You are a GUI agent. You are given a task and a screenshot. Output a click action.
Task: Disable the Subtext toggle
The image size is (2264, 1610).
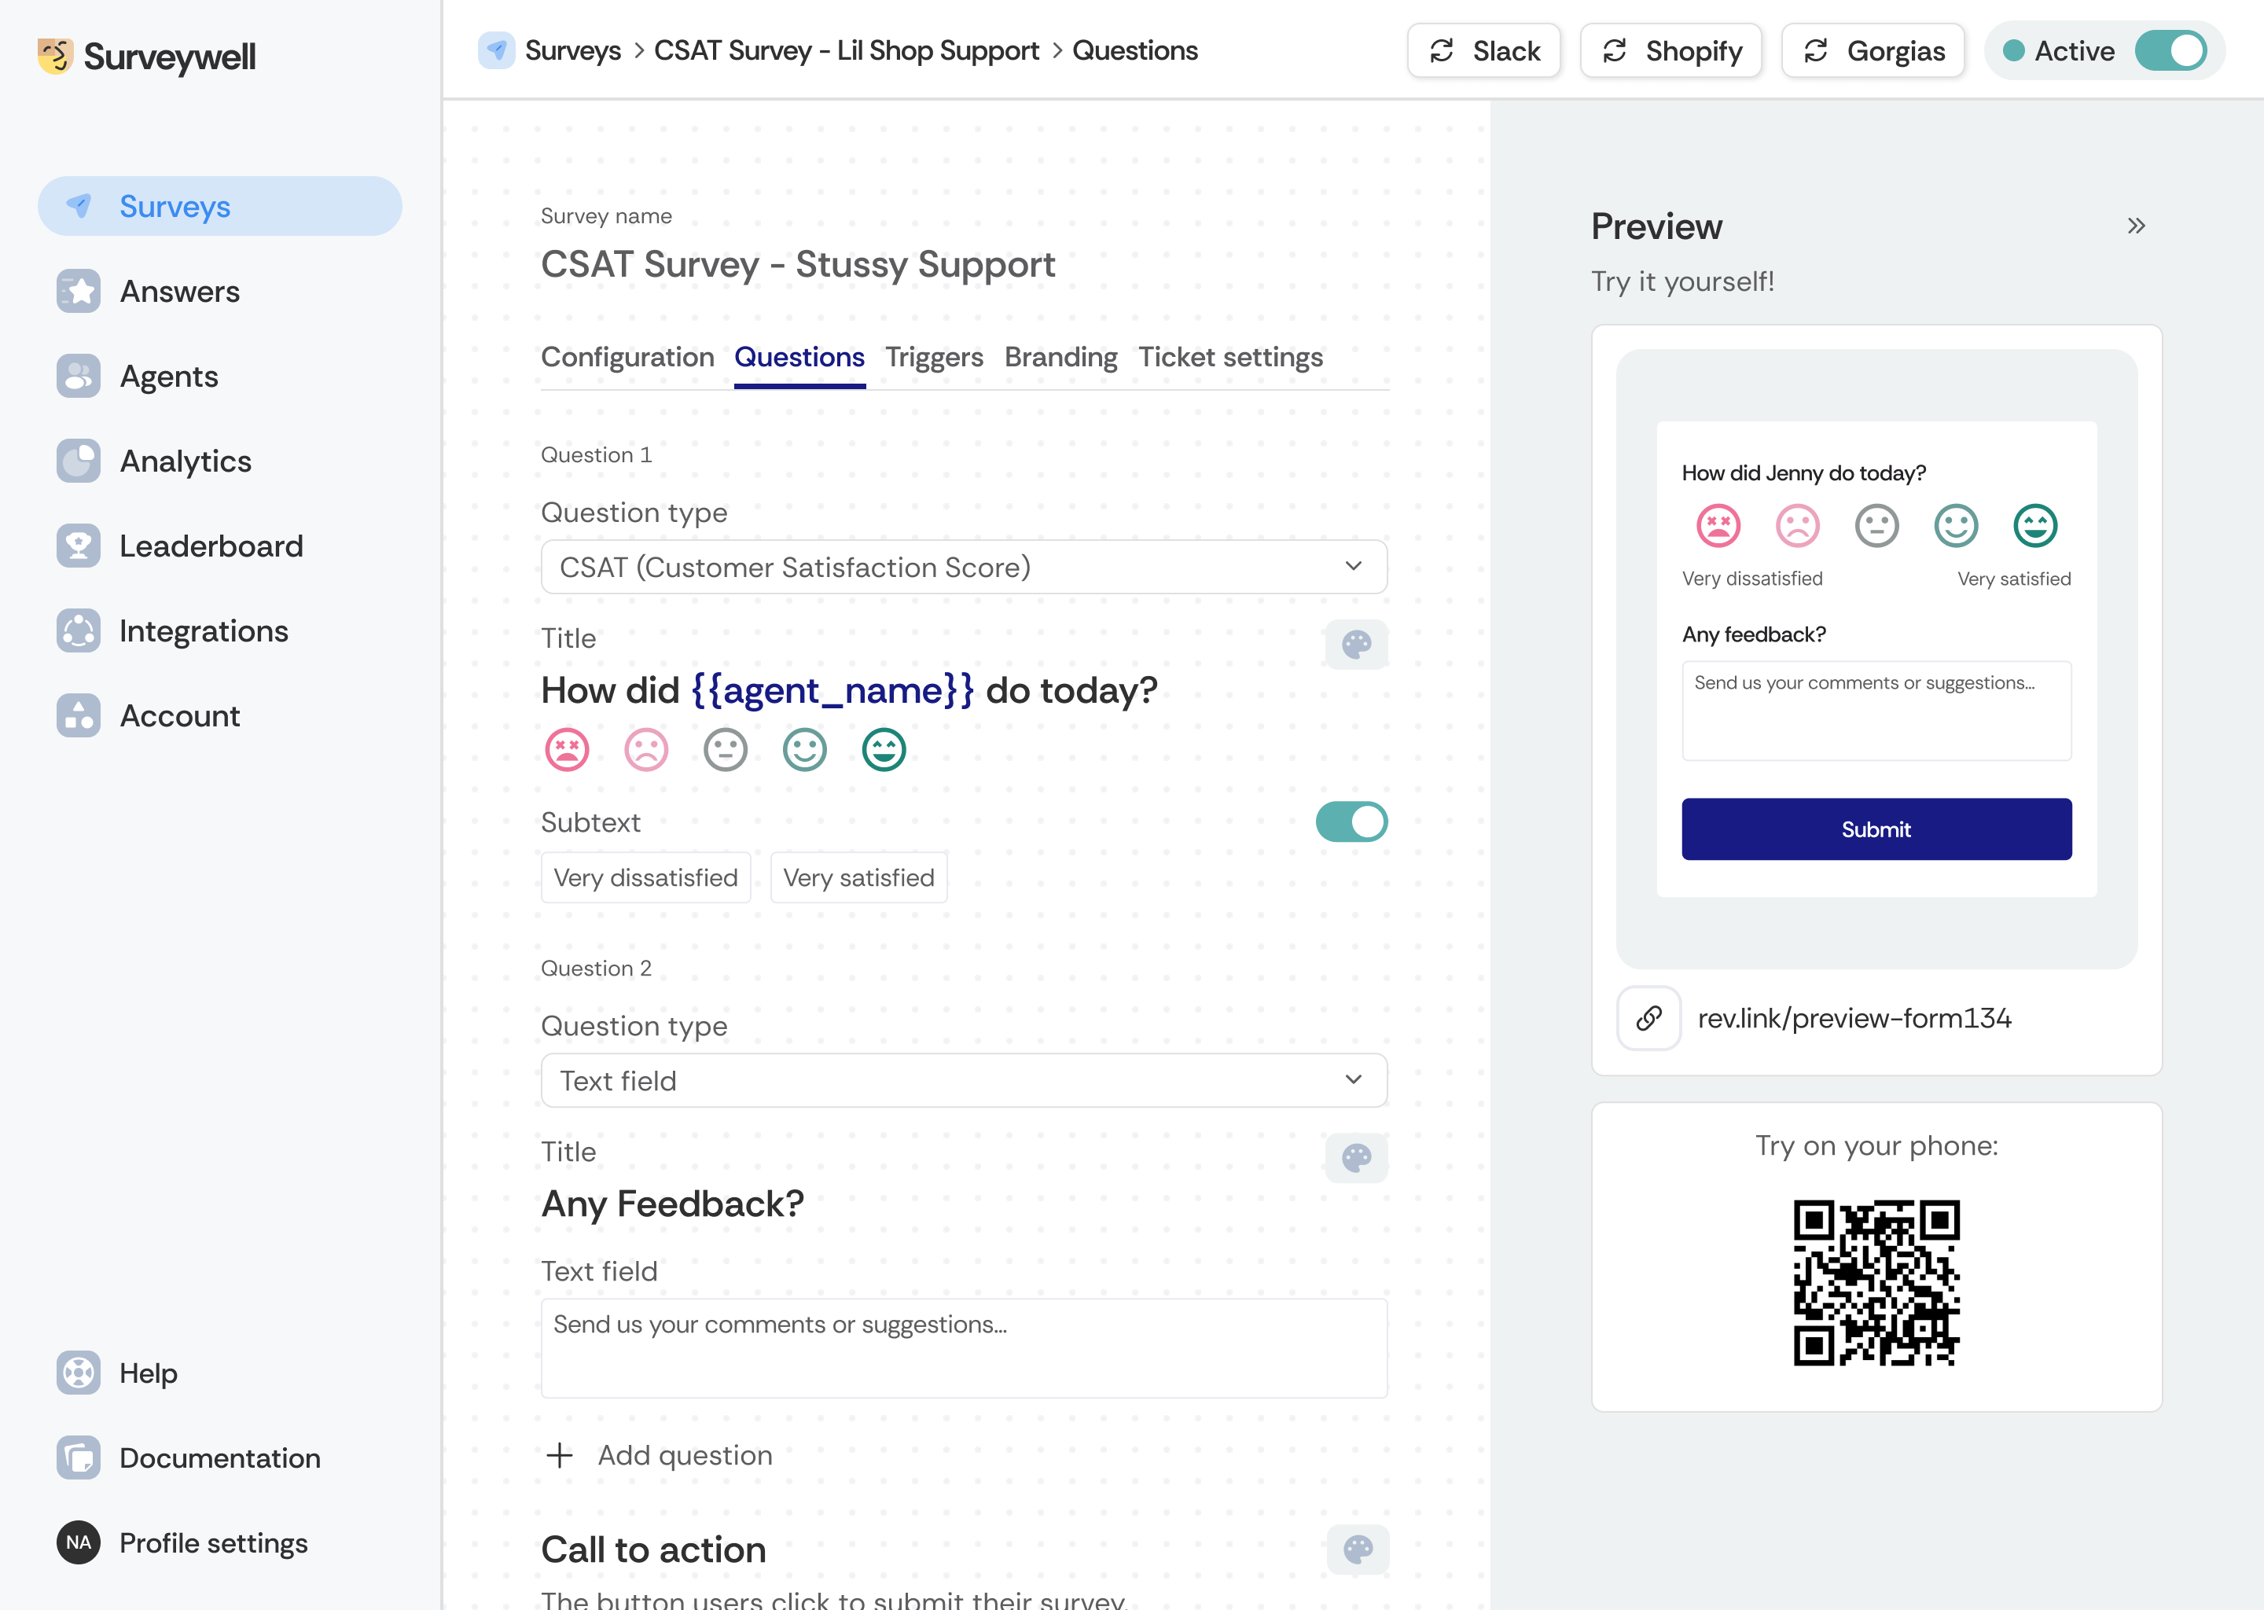click(1351, 822)
